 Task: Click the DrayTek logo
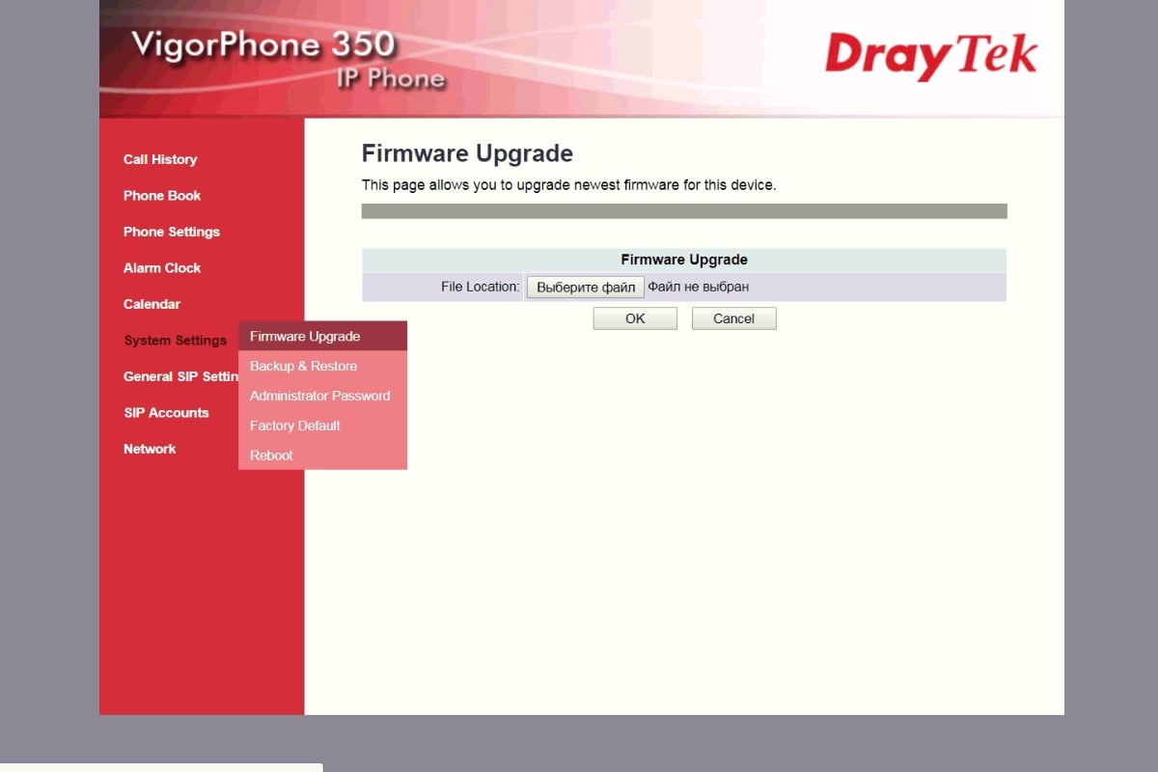[x=930, y=57]
